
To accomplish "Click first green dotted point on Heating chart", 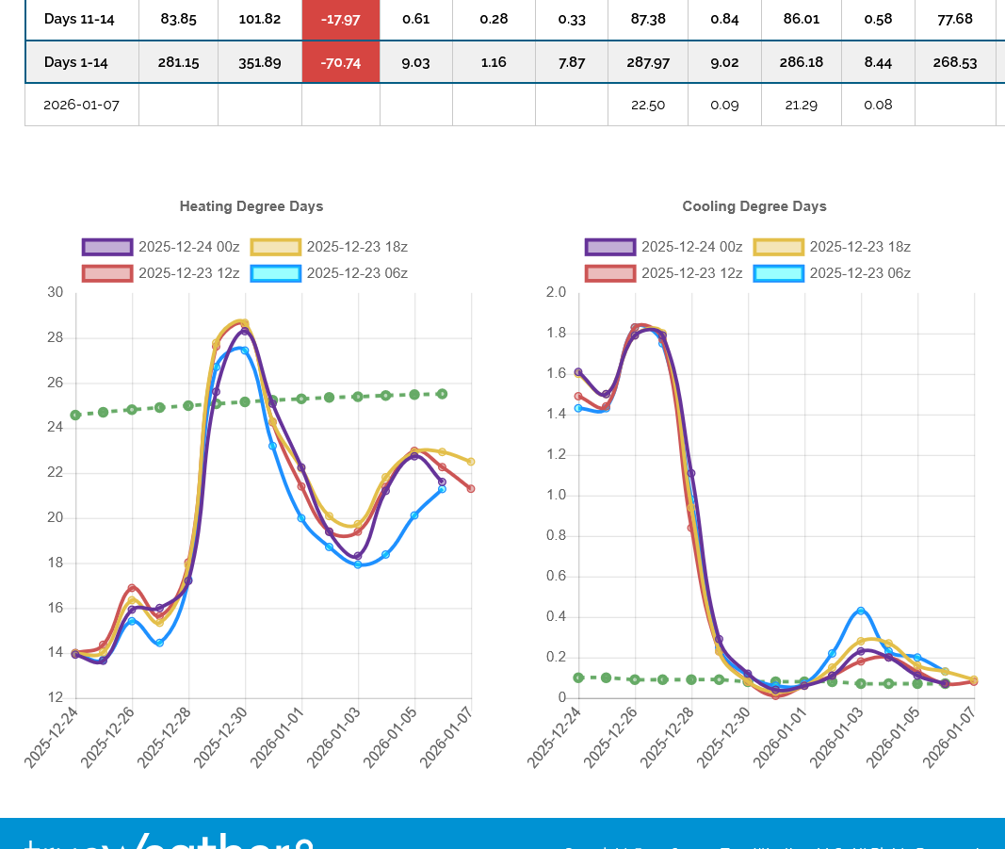I will (75, 415).
